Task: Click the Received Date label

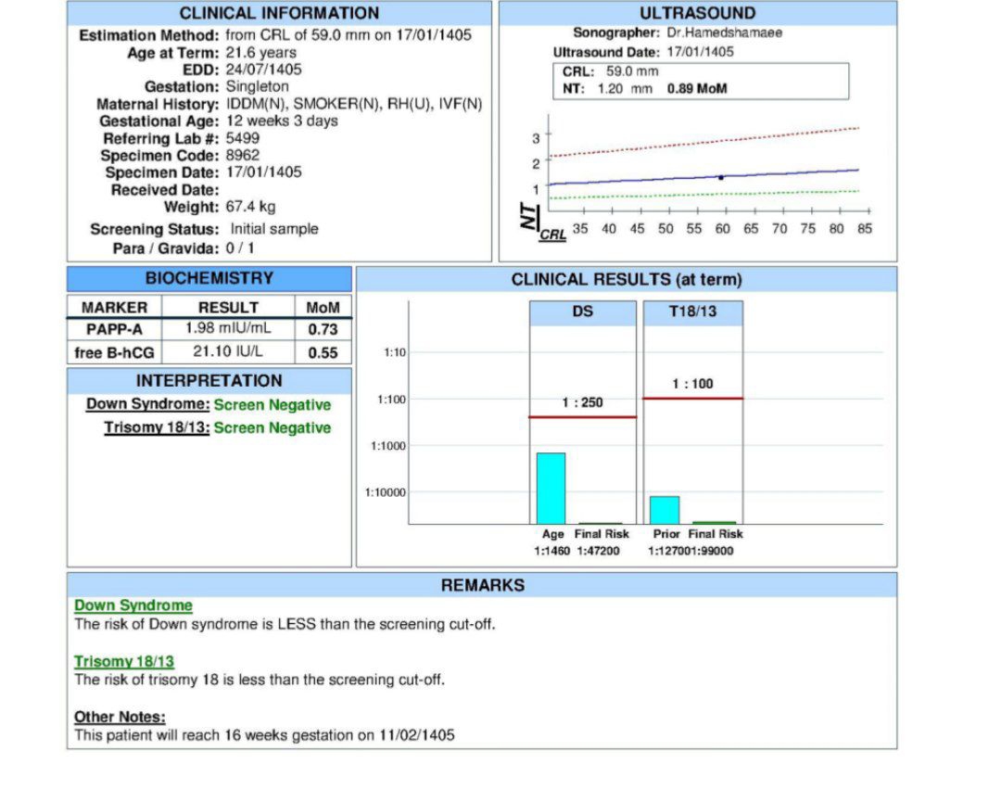Action: pyautogui.click(x=165, y=190)
